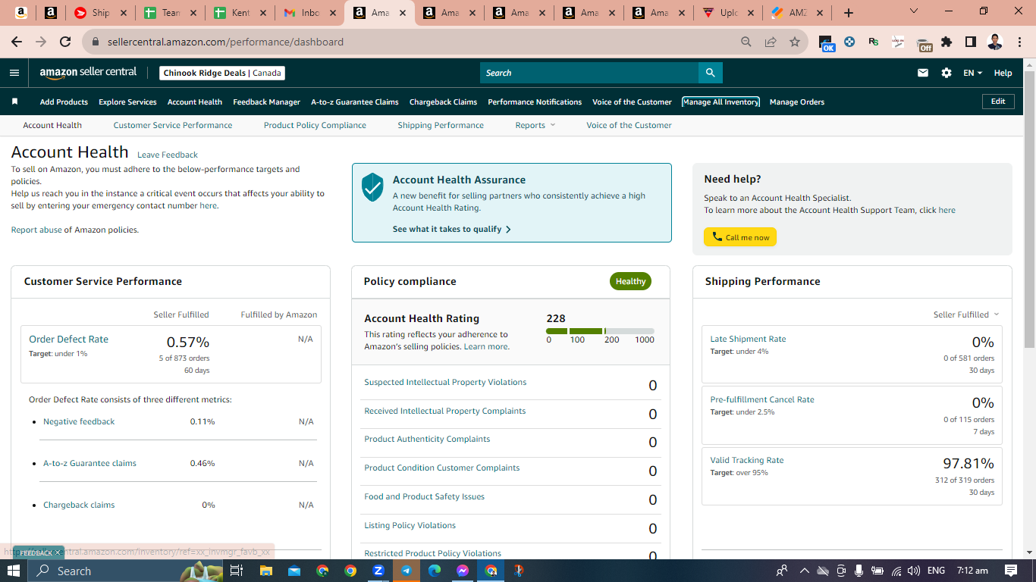Viewport: 1036px width, 582px height.
Task: Open the Leave Feedback link
Action: coord(168,155)
